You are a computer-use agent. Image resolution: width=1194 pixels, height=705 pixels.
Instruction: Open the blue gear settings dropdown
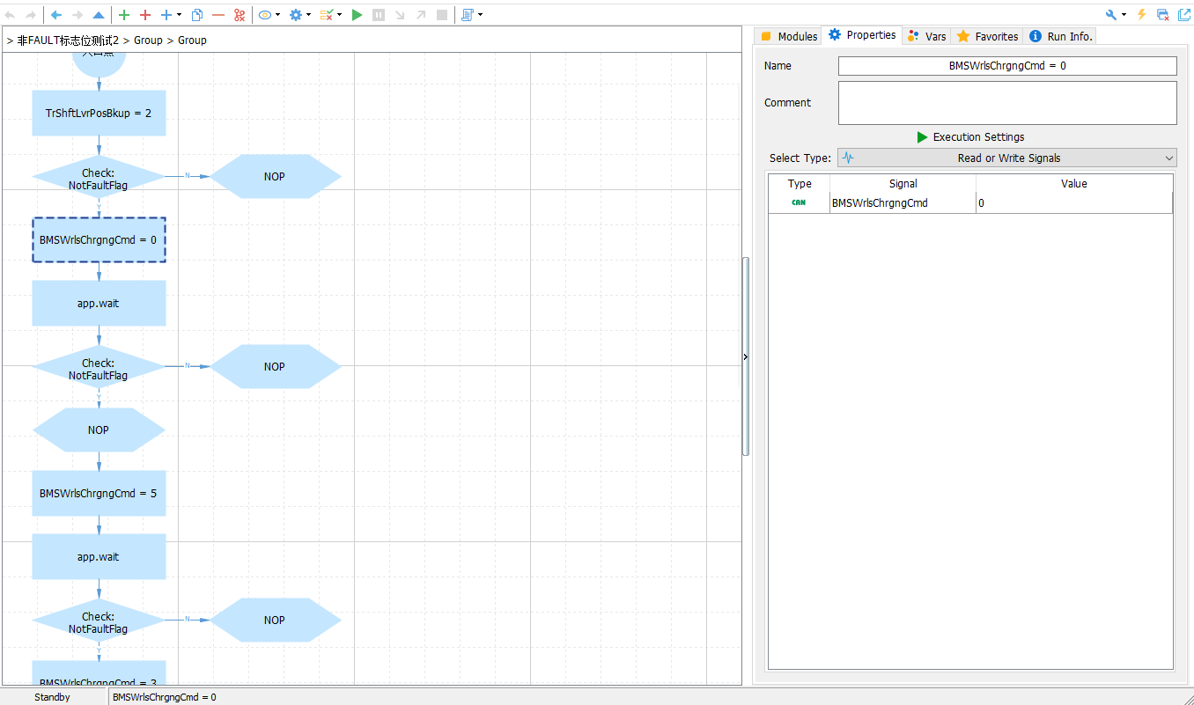coord(299,15)
